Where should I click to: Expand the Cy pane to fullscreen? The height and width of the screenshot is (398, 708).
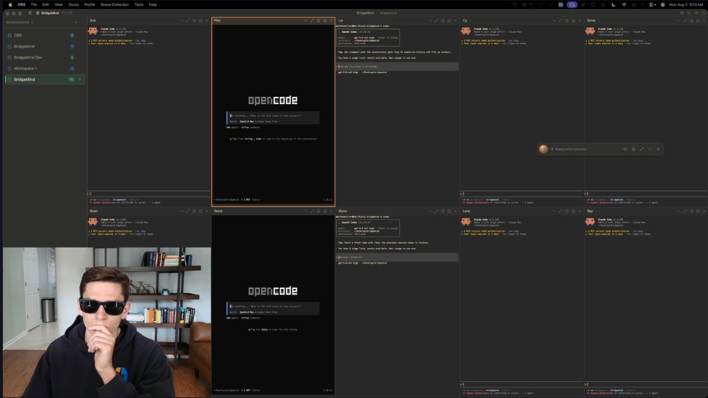coord(561,20)
